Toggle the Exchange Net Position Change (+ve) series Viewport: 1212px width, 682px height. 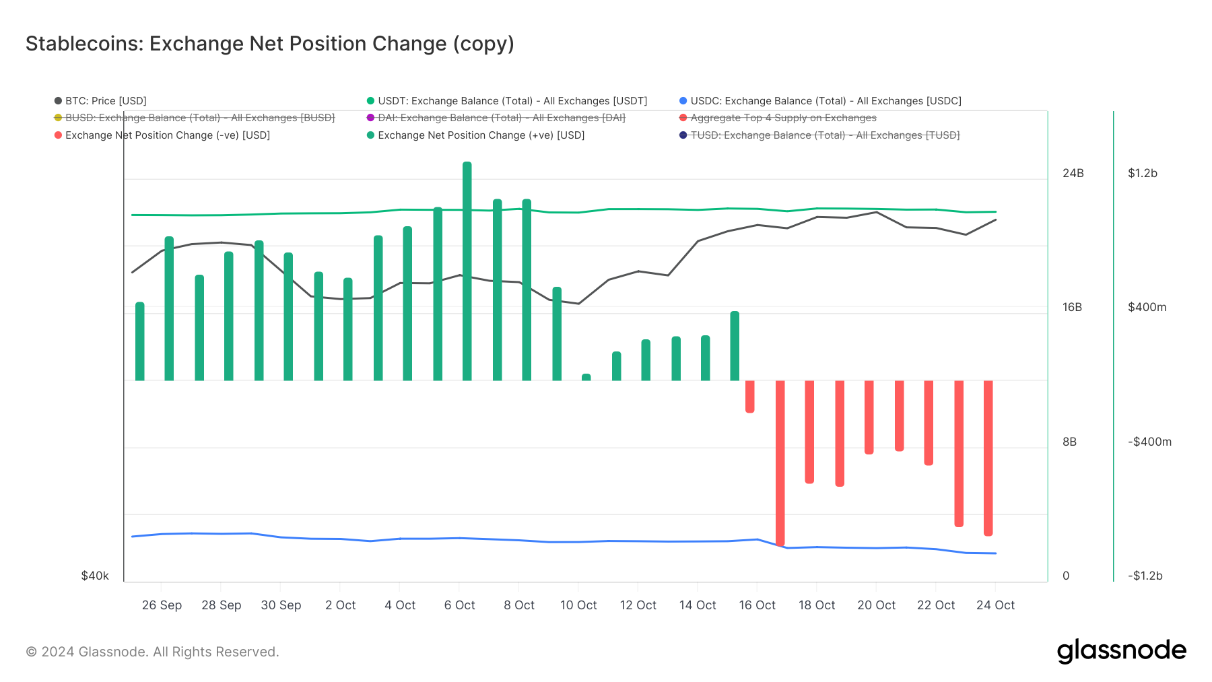click(x=481, y=135)
